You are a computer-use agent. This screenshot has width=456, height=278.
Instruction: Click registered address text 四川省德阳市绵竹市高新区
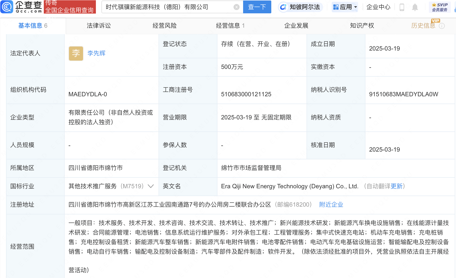pyautogui.click(x=170, y=205)
